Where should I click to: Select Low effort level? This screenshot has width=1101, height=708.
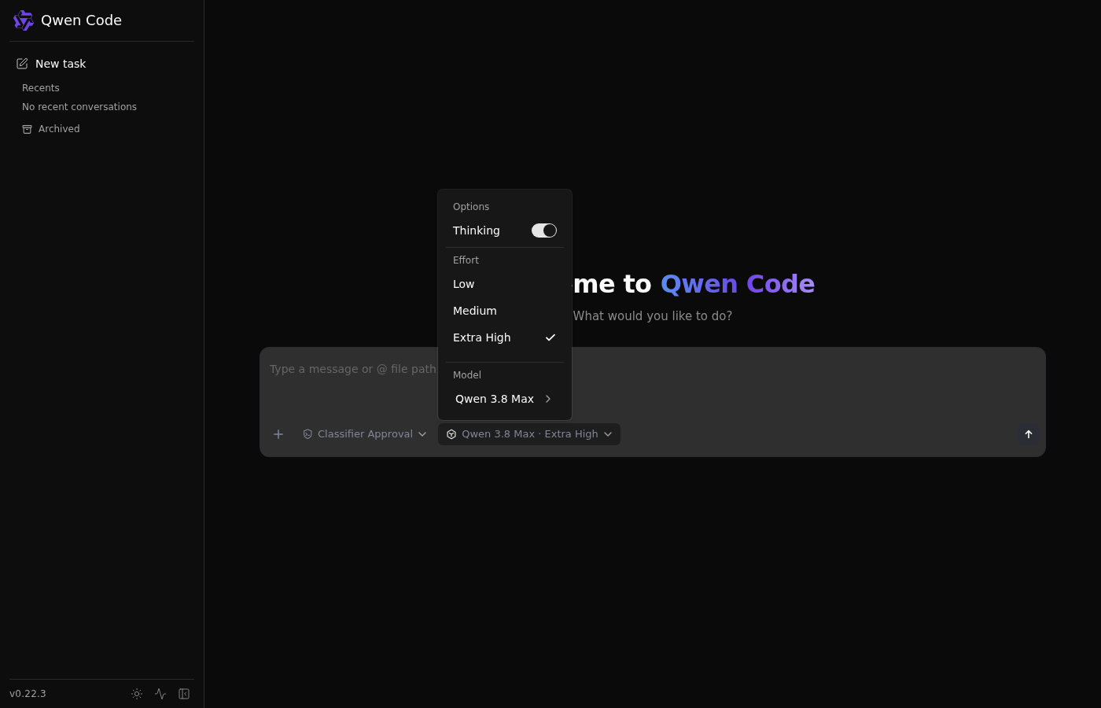[x=505, y=284]
